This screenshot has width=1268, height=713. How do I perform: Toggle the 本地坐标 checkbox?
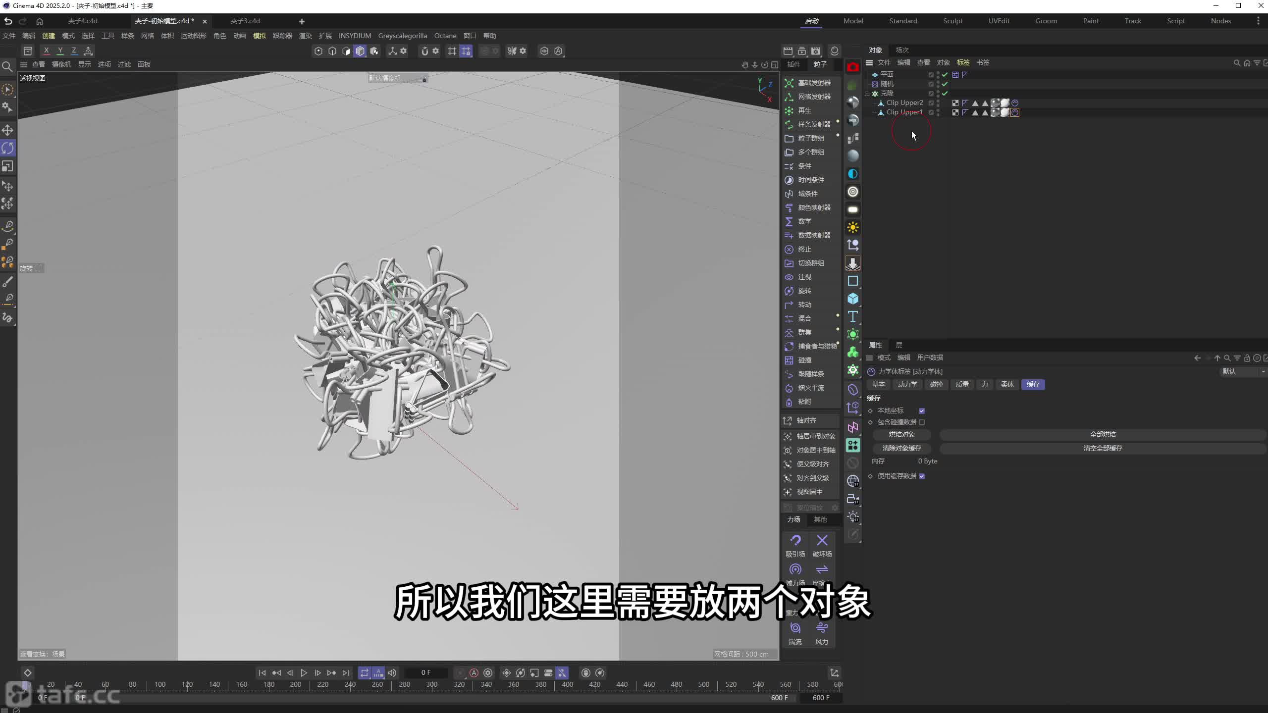(x=922, y=410)
